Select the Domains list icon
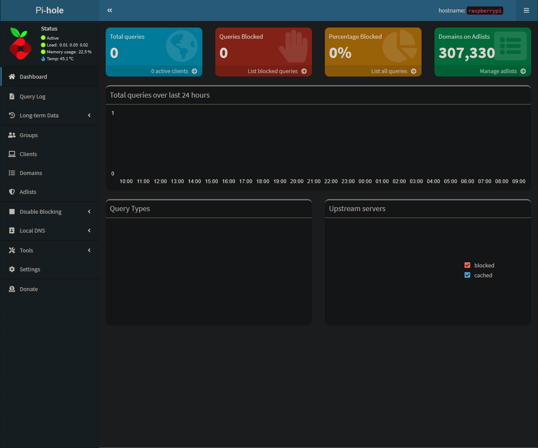 pos(11,173)
